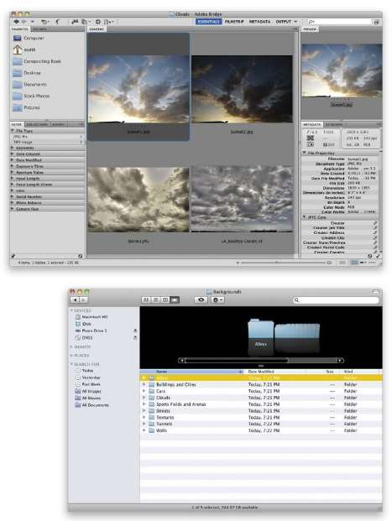Switch Finder to column view
The width and height of the screenshot is (392, 521).
click(x=165, y=300)
